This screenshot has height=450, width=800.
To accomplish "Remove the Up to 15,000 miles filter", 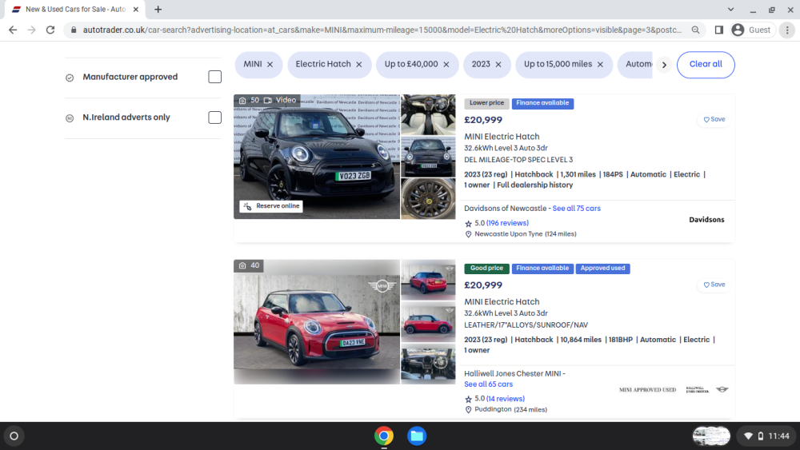I will coord(601,64).
